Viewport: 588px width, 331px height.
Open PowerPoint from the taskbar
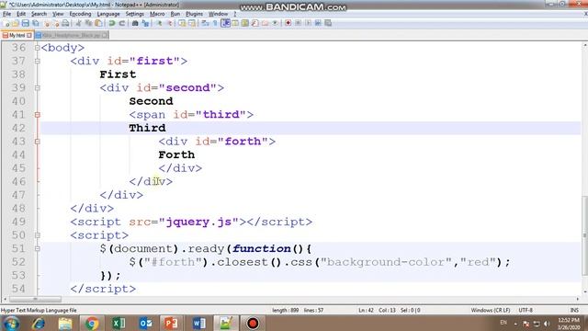[171, 323]
